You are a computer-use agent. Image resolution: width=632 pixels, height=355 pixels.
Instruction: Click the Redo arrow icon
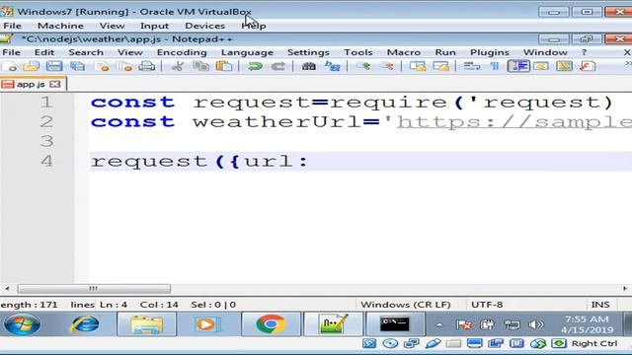click(278, 66)
